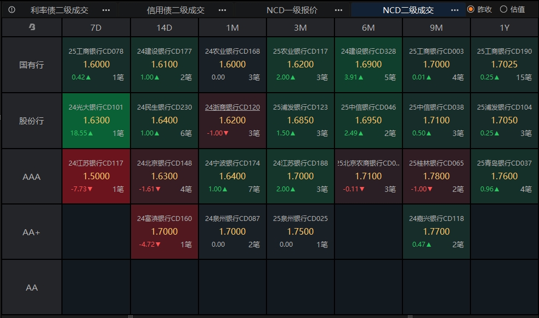Select the AA row label
The image size is (539, 318).
point(32,287)
